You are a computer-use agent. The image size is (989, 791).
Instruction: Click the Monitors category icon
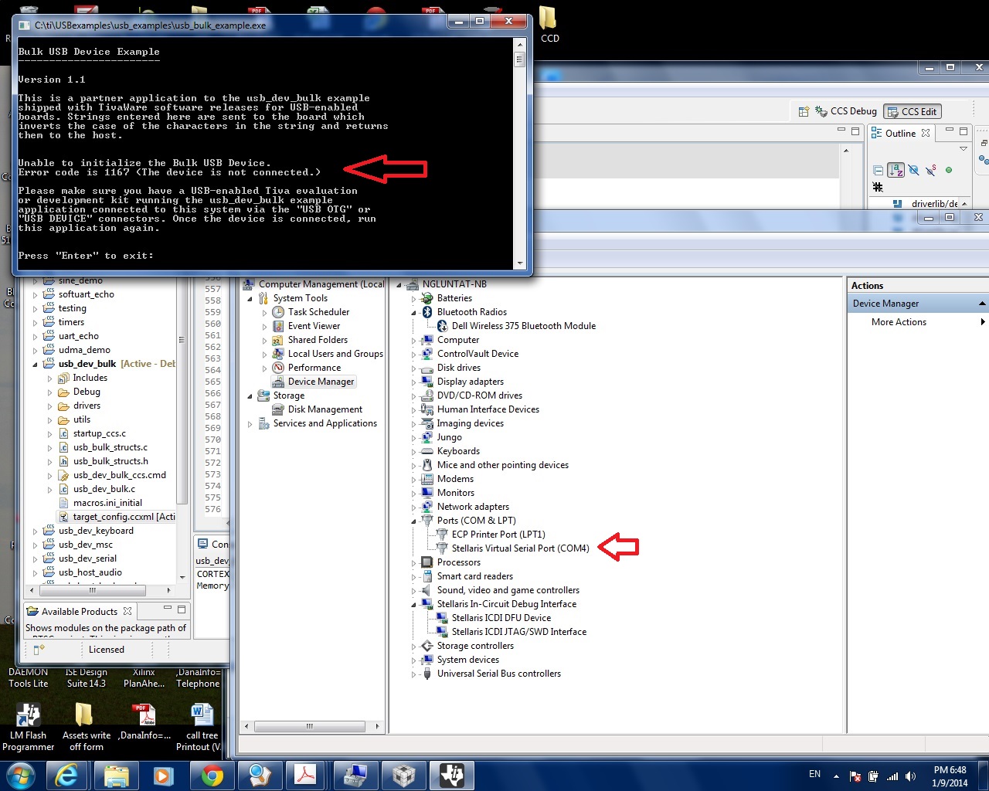click(x=427, y=493)
